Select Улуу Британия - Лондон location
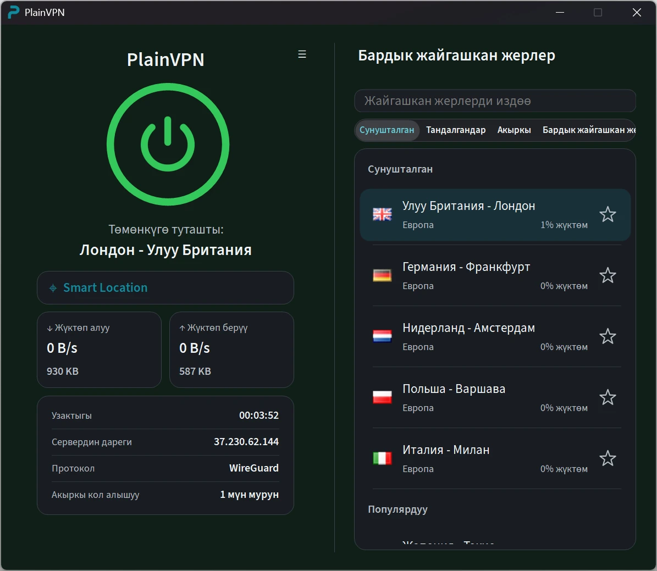The width and height of the screenshot is (657, 571). 495,215
